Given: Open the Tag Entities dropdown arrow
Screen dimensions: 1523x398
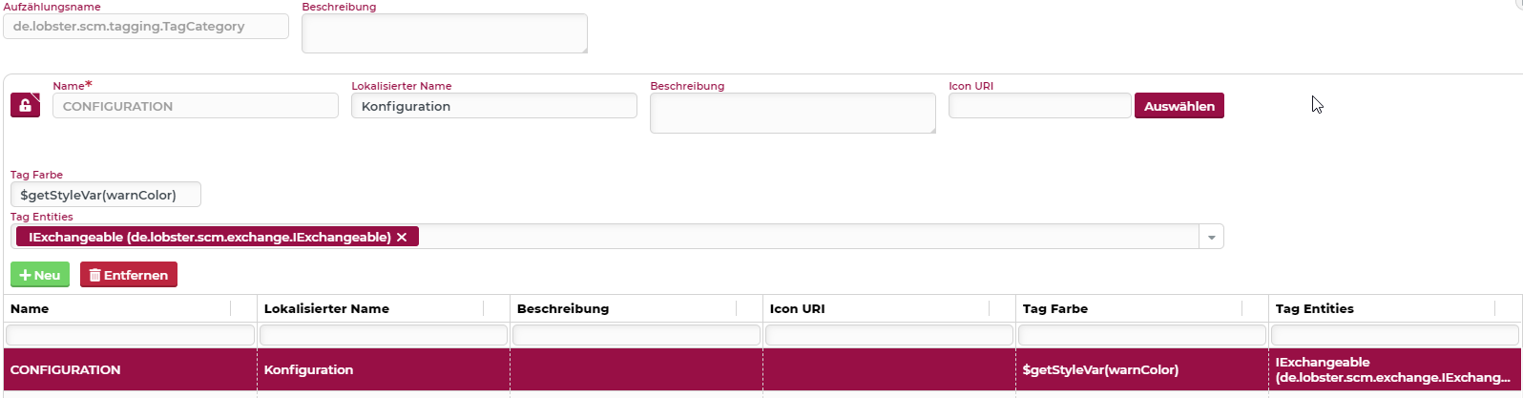Looking at the screenshot, I should (1212, 237).
